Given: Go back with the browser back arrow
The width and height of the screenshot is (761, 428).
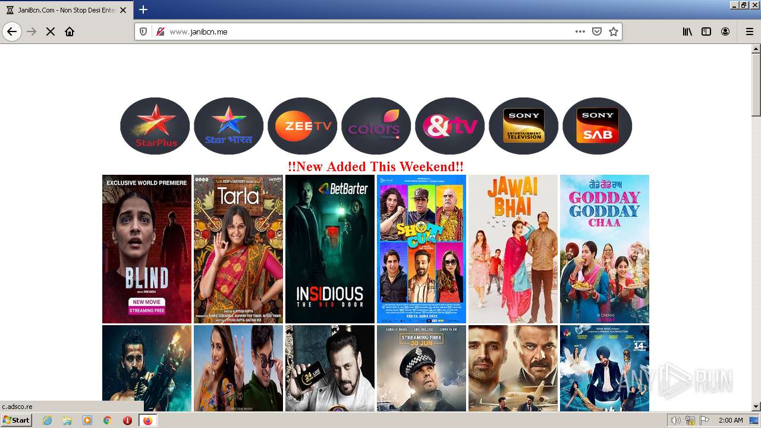Looking at the screenshot, I should 12,32.
